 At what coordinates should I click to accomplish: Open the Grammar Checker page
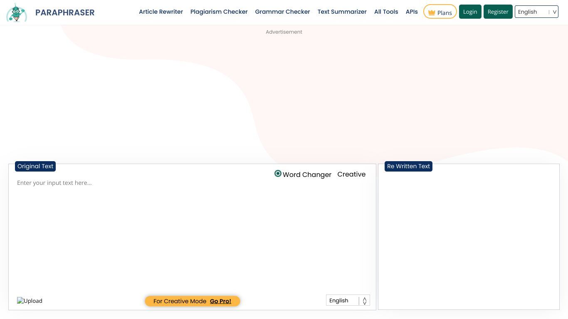pyautogui.click(x=282, y=12)
